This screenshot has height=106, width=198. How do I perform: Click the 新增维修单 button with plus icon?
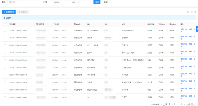(x=9, y=12)
